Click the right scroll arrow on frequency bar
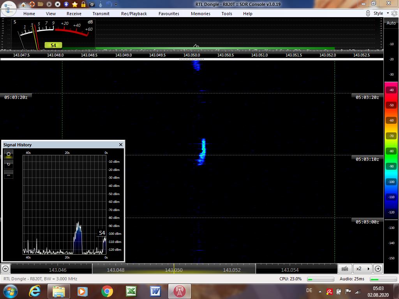Screen dimensions: 399x299 click(x=378, y=269)
